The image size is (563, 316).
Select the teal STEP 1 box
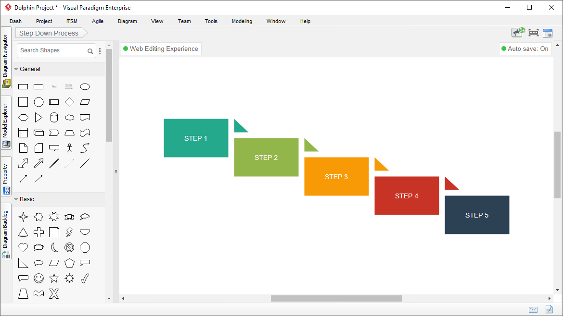(x=196, y=138)
